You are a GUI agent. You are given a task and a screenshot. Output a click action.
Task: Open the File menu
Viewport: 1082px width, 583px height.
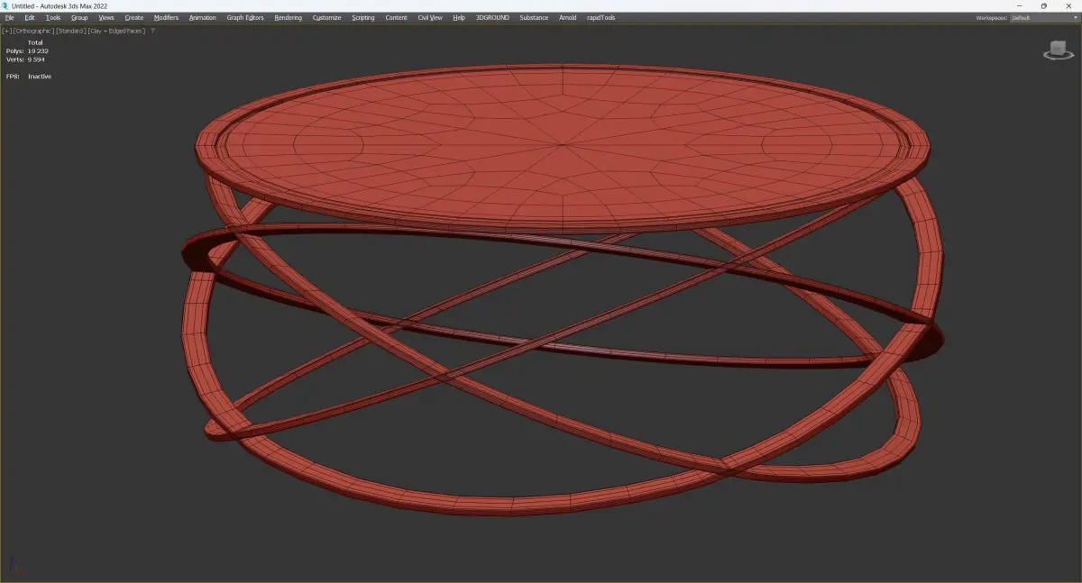(9, 17)
